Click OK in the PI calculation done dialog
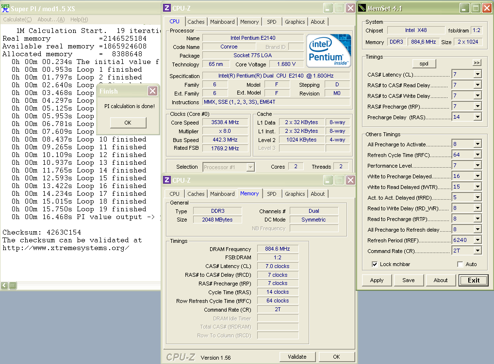 [x=128, y=123]
